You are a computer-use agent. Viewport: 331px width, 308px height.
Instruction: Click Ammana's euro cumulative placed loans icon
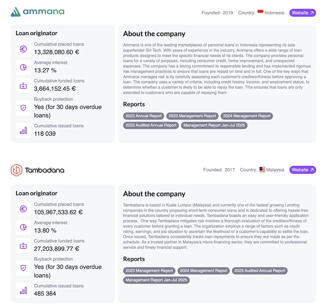[23, 49]
